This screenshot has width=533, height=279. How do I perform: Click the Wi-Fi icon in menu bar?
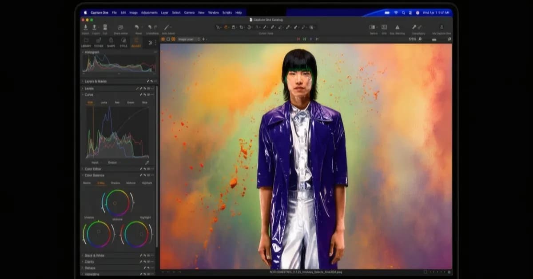pyautogui.click(x=395, y=13)
